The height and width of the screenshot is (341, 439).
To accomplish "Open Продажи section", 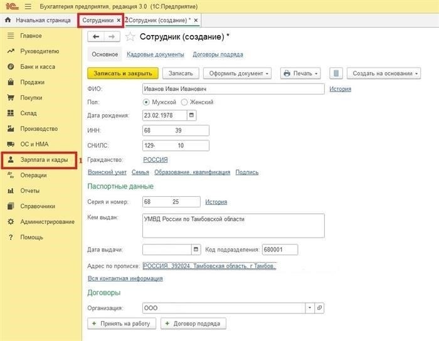I will [x=41, y=82].
